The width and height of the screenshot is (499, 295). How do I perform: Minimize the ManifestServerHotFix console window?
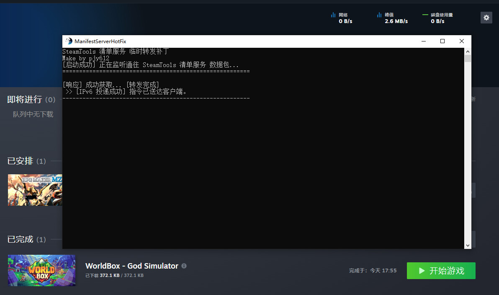pyautogui.click(x=424, y=41)
